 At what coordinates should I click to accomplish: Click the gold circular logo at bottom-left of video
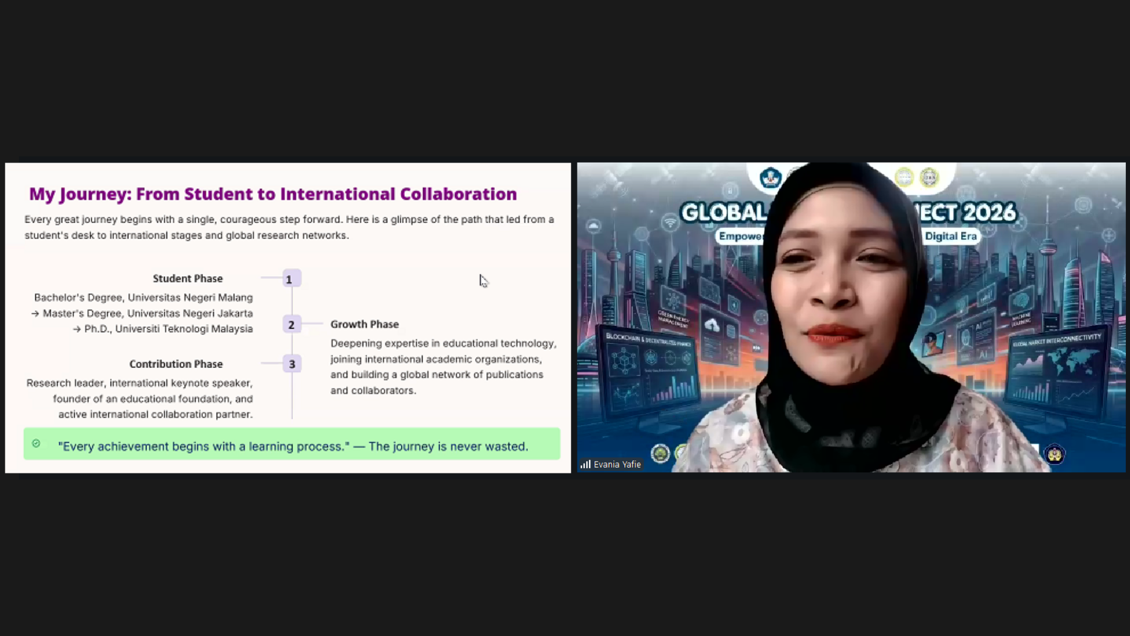coord(660,453)
